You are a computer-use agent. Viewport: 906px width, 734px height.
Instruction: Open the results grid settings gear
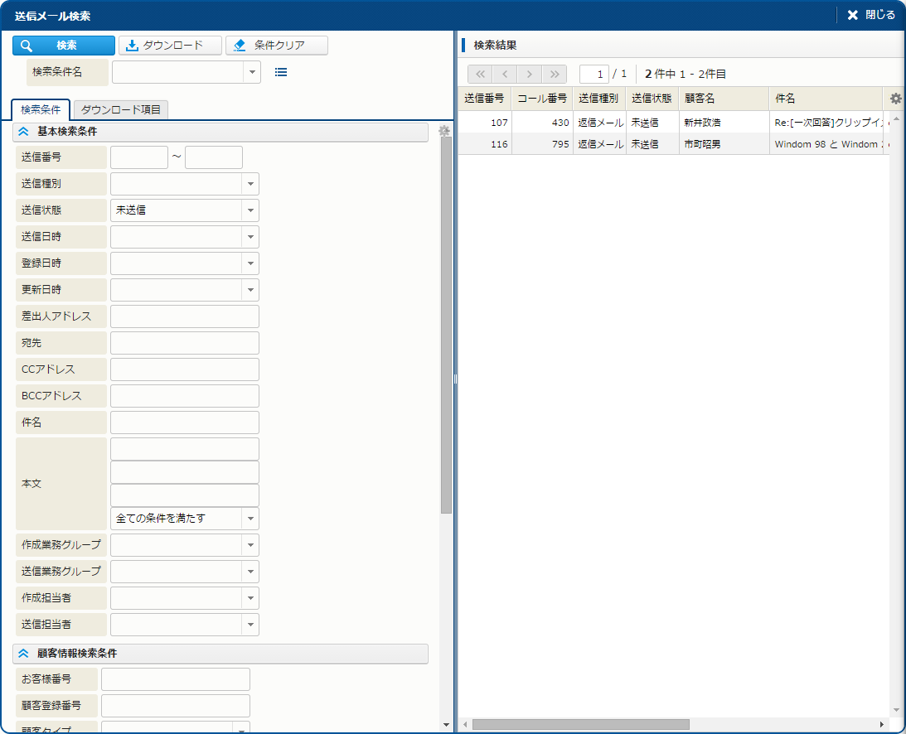[895, 99]
